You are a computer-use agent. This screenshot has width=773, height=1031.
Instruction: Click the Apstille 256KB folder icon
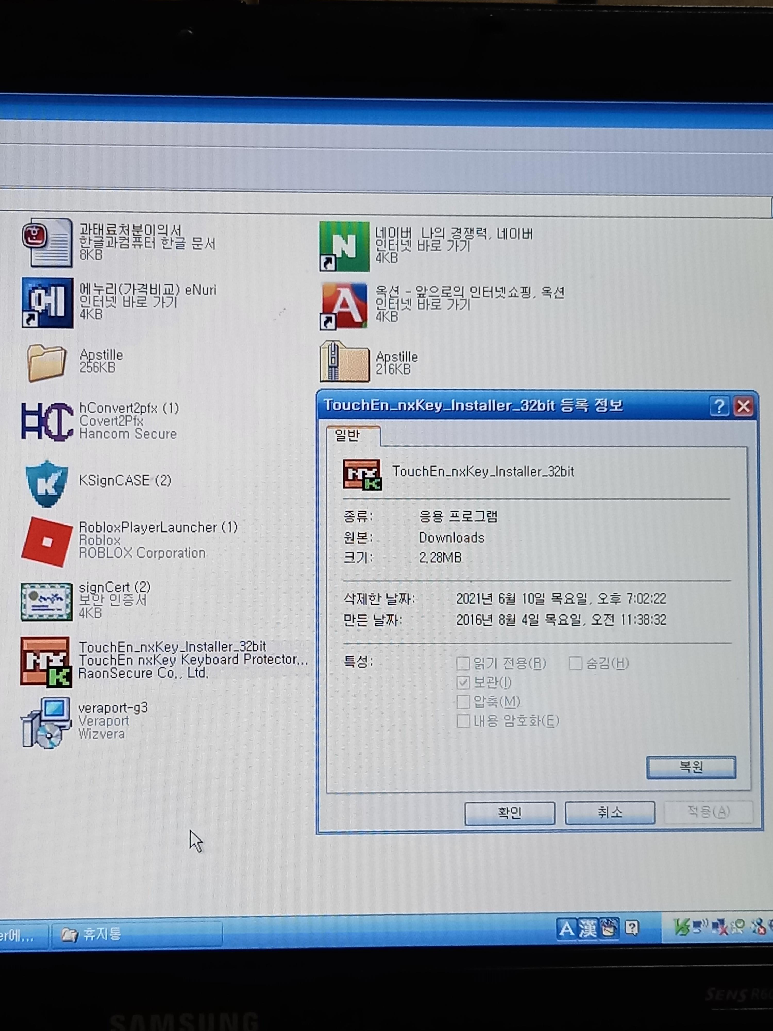[x=46, y=363]
